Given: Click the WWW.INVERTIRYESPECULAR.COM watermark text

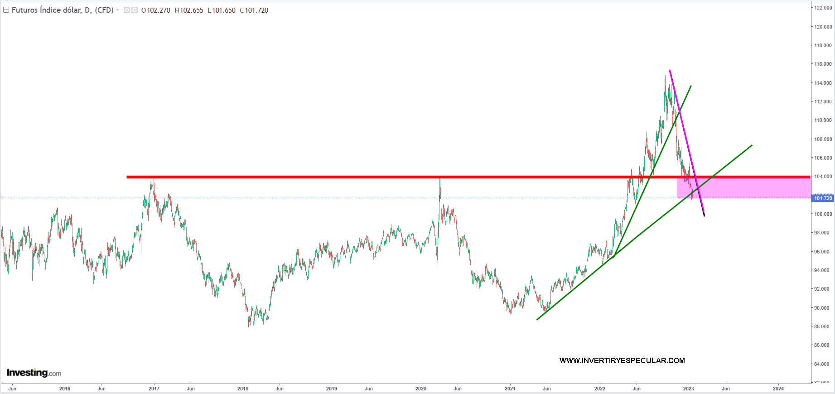Looking at the screenshot, I should pos(622,360).
